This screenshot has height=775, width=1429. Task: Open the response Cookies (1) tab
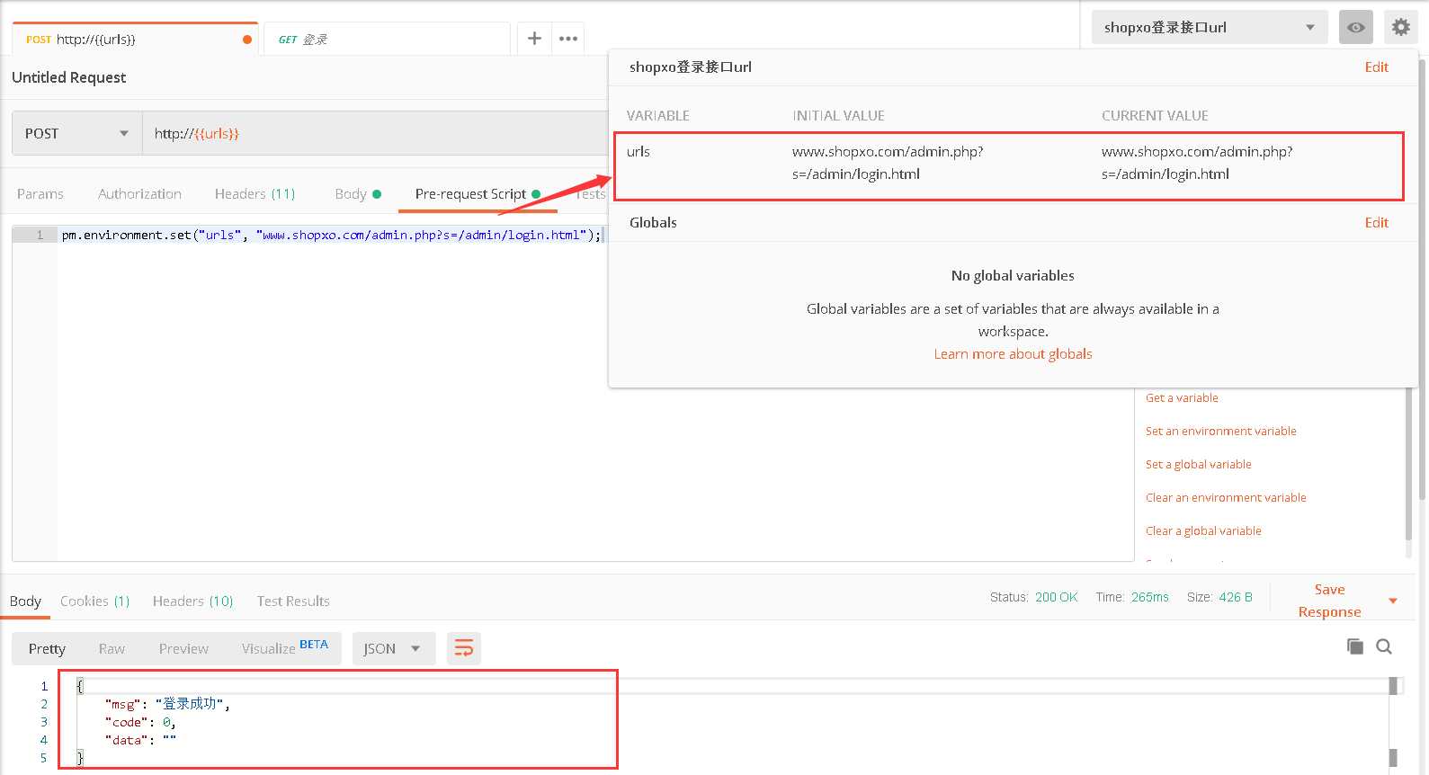click(x=95, y=601)
